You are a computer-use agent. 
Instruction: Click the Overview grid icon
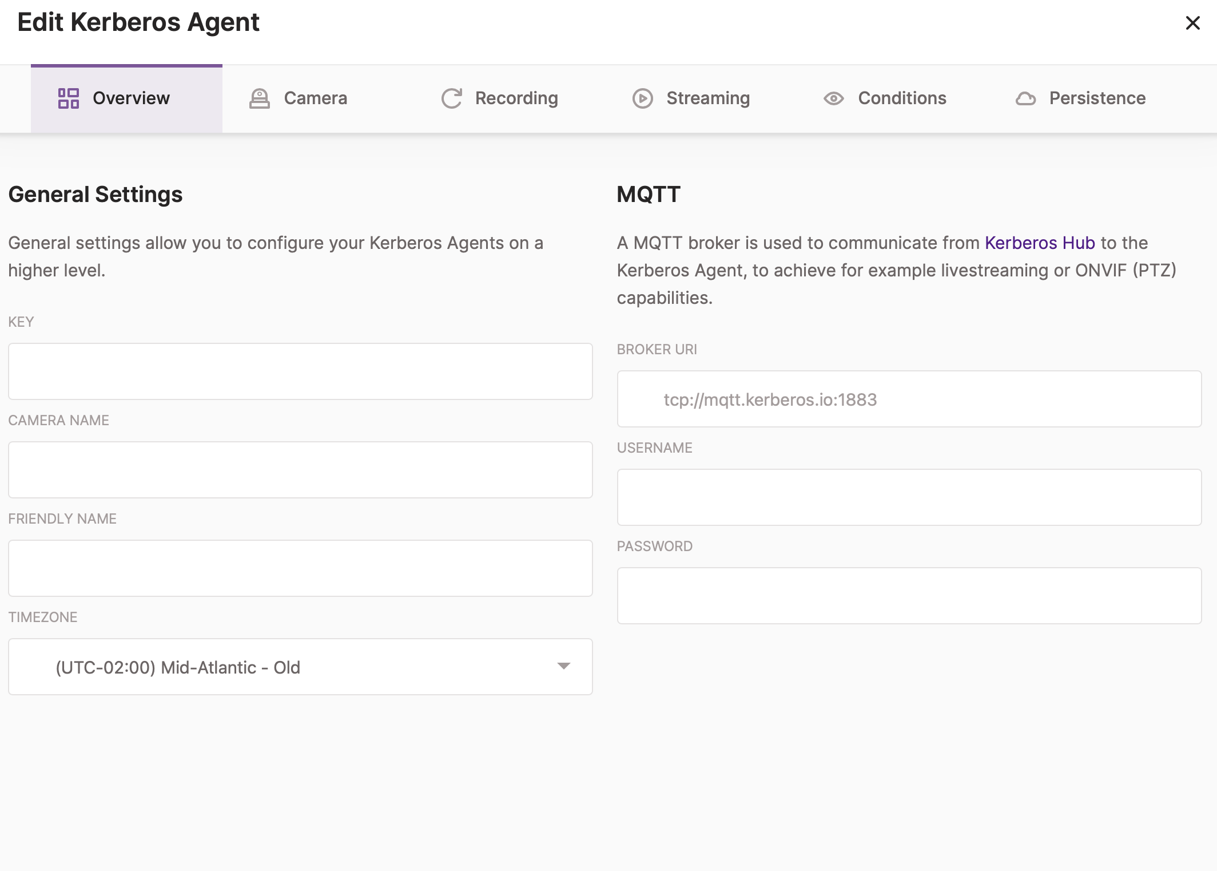coord(69,98)
